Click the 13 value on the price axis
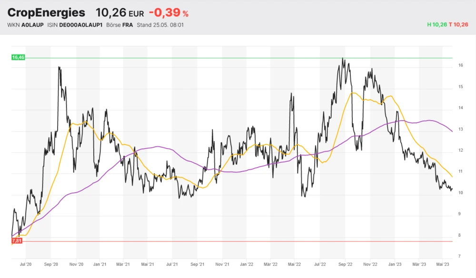The width and height of the screenshot is (476, 278). point(461,129)
